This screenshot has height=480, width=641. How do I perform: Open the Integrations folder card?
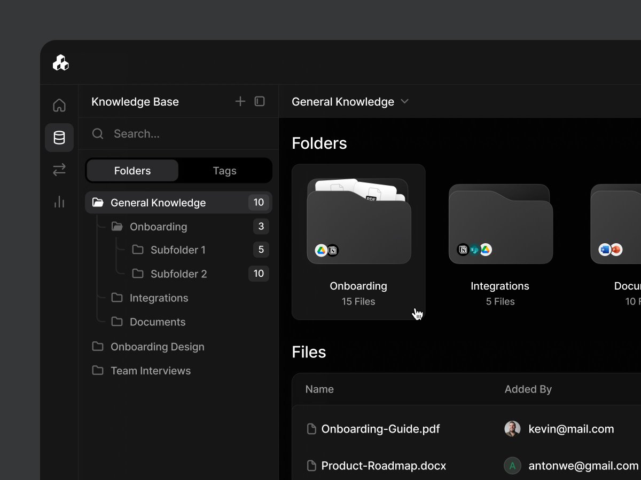tap(500, 242)
